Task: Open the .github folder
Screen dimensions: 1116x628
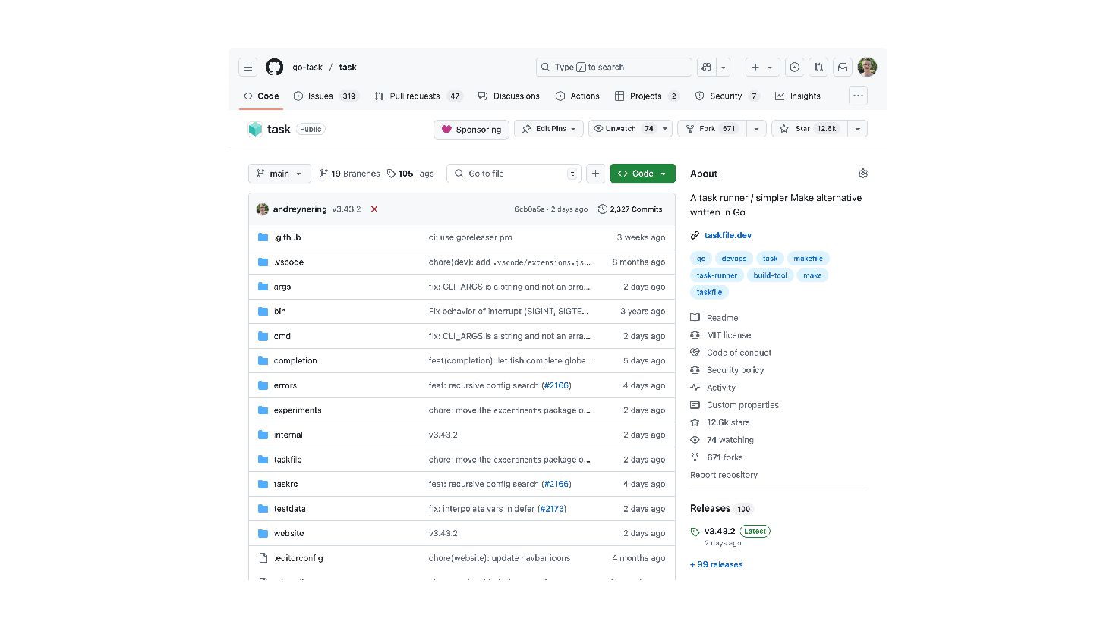Action: click(x=287, y=237)
